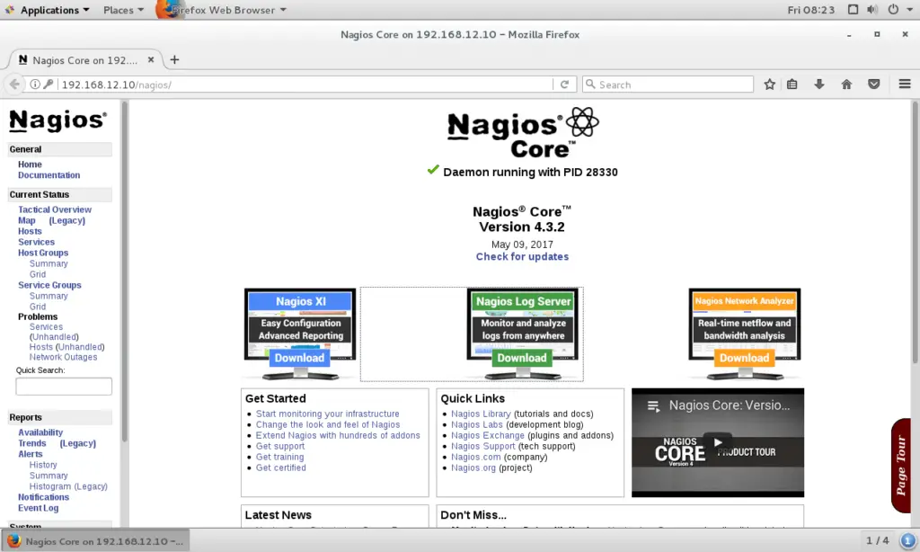Open a new browser tab

tap(174, 60)
